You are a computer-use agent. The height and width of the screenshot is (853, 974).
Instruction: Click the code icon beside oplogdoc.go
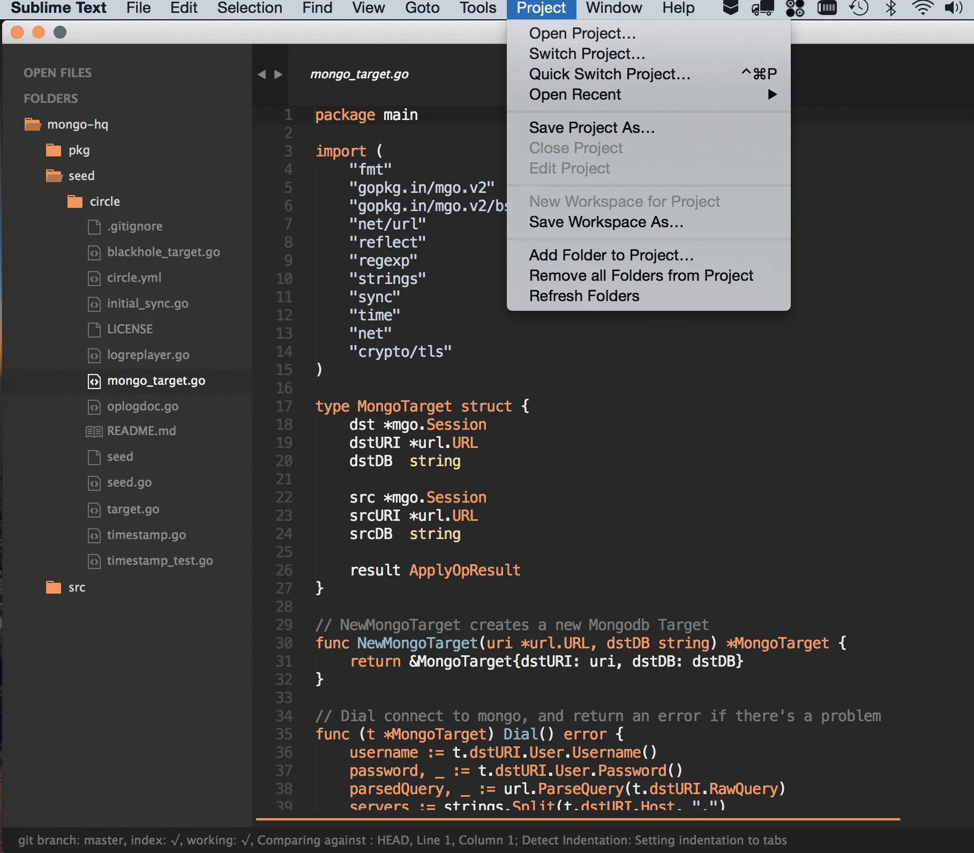coord(94,406)
